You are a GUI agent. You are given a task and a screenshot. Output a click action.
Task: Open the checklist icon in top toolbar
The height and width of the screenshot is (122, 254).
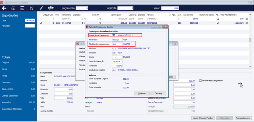[13, 8]
